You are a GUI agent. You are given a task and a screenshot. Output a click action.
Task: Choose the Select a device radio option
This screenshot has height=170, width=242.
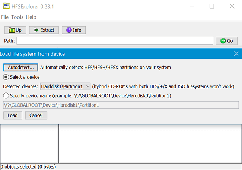[x=6, y=77]
